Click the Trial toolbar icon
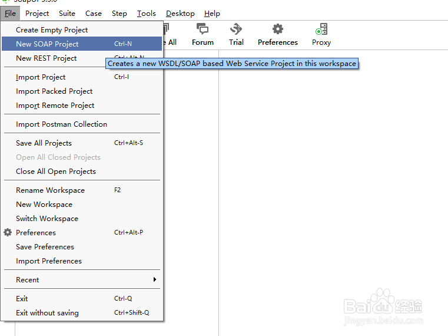Viewport: 448px width, 336px height. pyautogui.click(x=236, y=29)
